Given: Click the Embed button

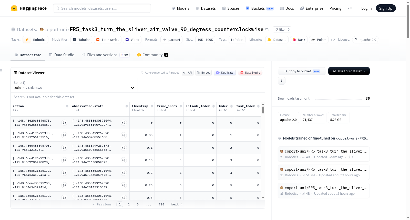Looking at the screenshot, I should [x=204, y=73].
